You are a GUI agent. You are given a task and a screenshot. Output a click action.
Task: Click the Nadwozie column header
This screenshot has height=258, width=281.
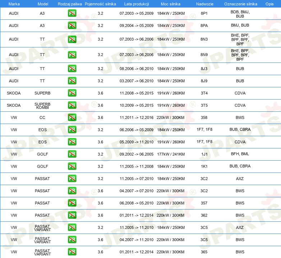pos(204,4)
